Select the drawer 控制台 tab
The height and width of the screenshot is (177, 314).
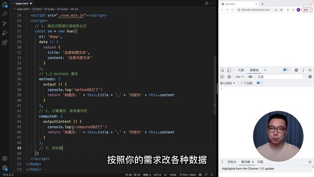(x=232, y=162)
